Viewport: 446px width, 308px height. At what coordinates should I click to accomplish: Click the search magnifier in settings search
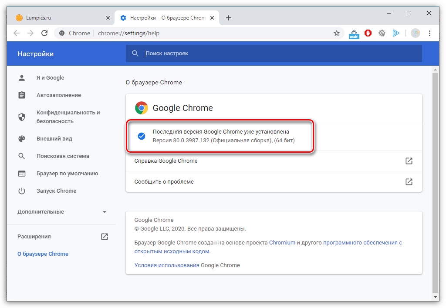[135, 54]
